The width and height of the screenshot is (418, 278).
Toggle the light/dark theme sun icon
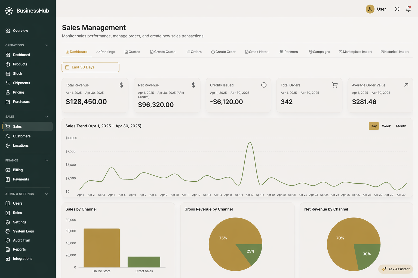coord(397,9)
